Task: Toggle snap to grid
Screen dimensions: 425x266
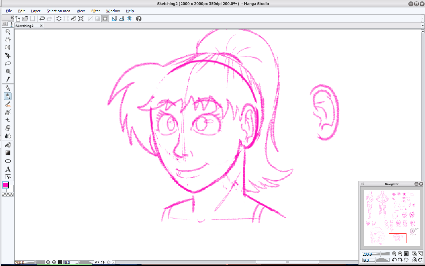Action: point(129,19)
